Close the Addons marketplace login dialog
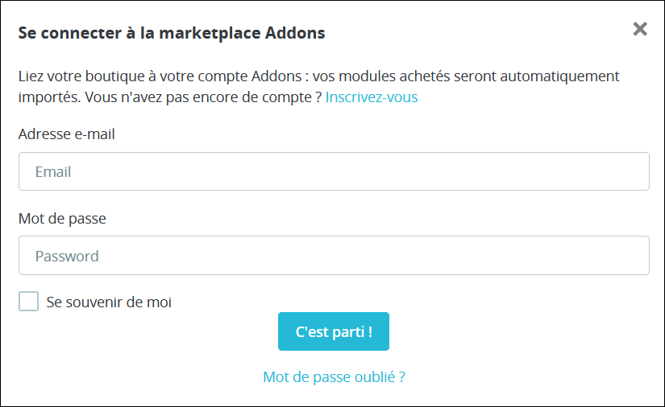 tap(640, 30)
